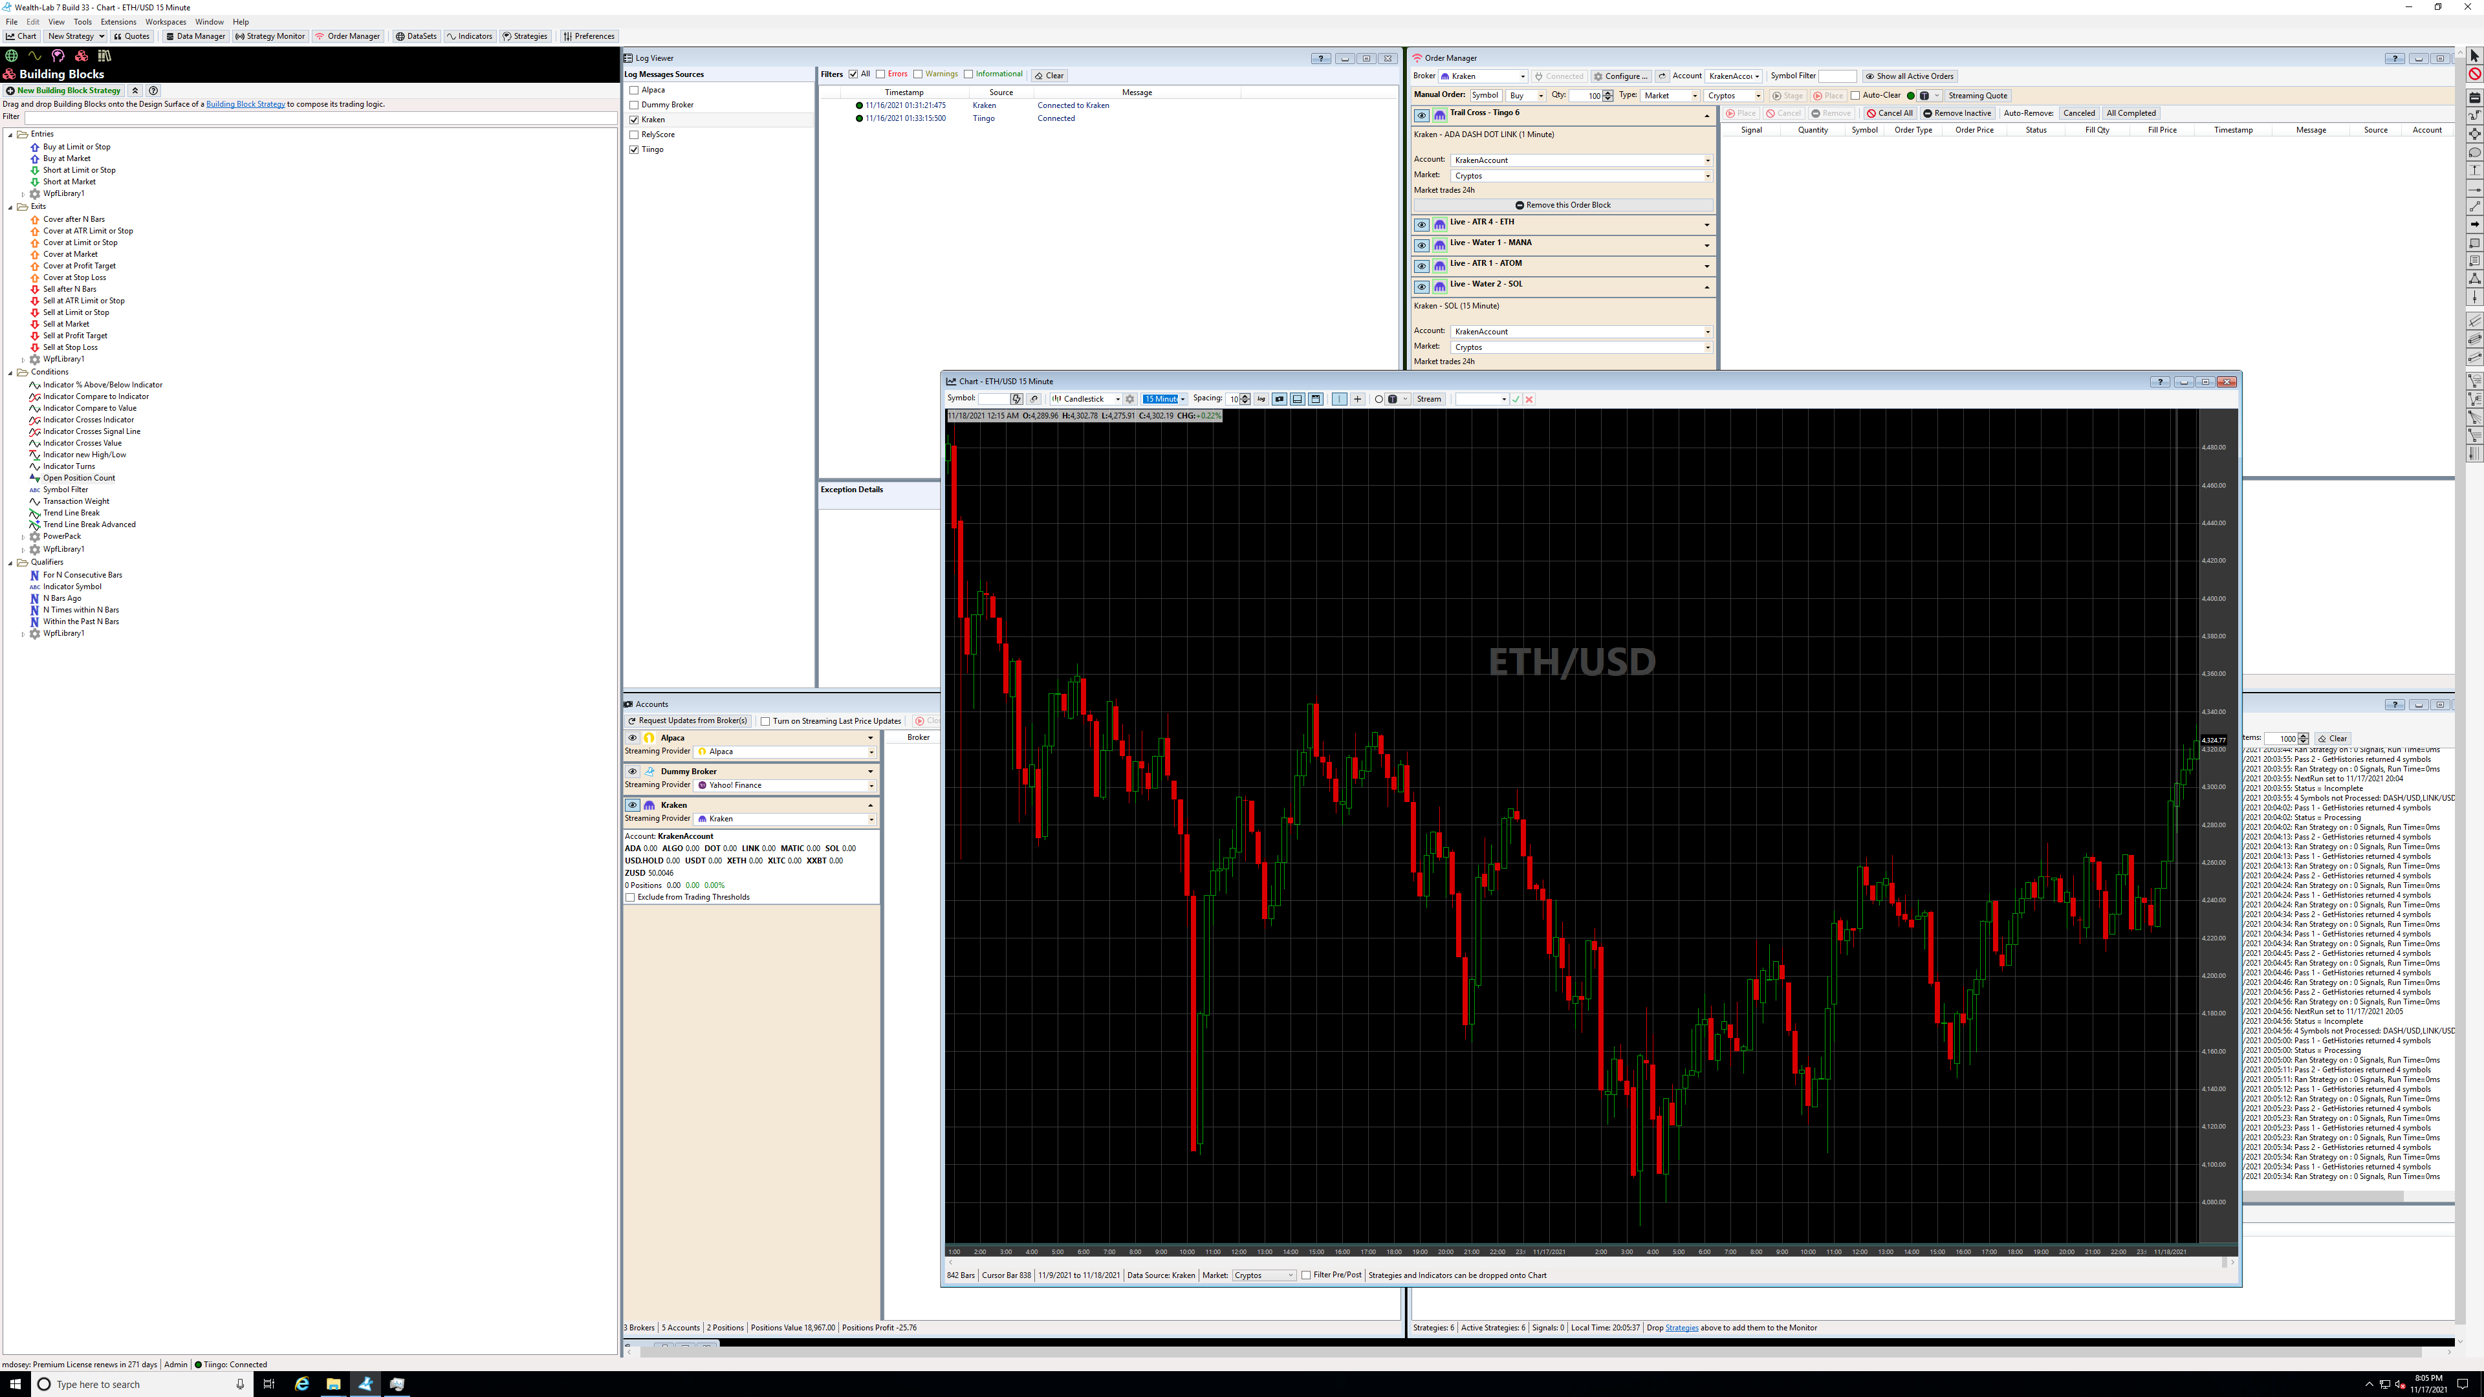Hide the Live - ATR 4 - ETH order block
The image size is (2484, 1397).
1422,224
